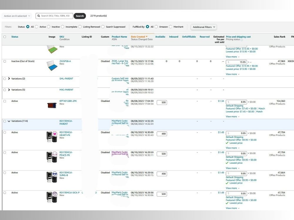294x220 pixels.
Task: Choose the Incomplete status filter
Action: [63, 27]
